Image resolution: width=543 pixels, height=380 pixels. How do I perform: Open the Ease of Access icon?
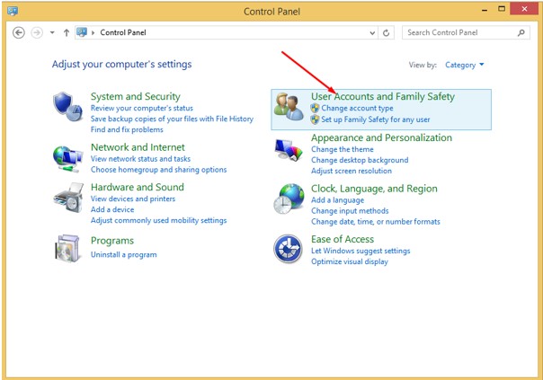point(288,249)
